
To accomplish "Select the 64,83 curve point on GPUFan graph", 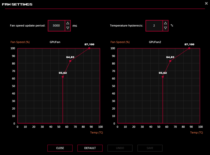I will pyautogui.click(x=70, y=61).
